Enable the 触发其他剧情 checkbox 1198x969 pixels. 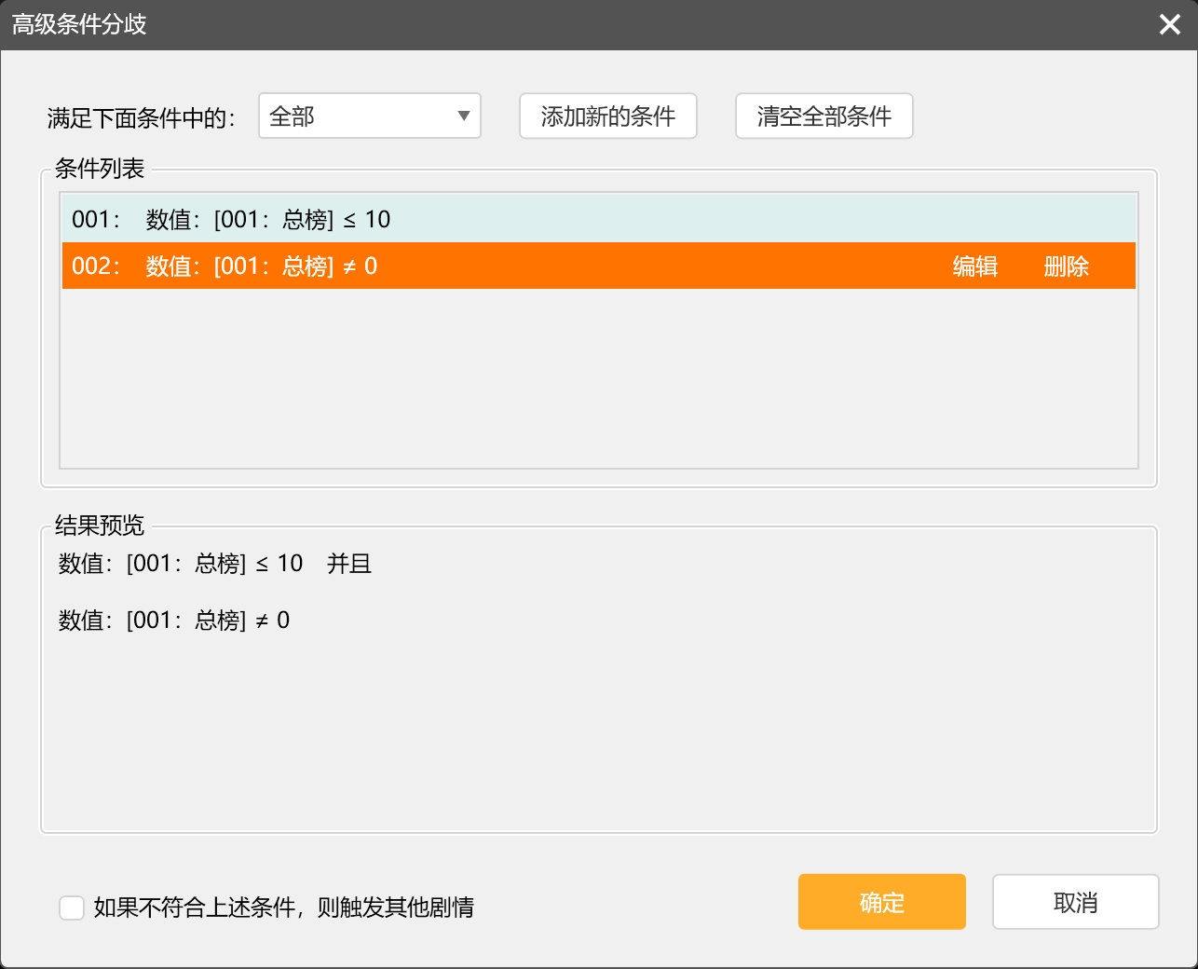tap(72, 908)
